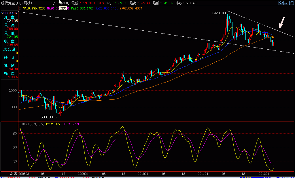Click the 现货黄金(AU) chart title

[x=16, y=3]
